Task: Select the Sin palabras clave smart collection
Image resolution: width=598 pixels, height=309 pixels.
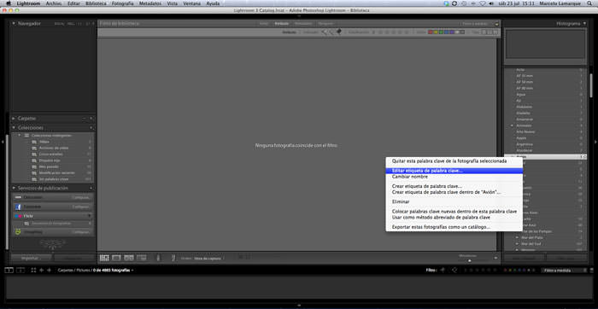Action: [x=53, y=179]
